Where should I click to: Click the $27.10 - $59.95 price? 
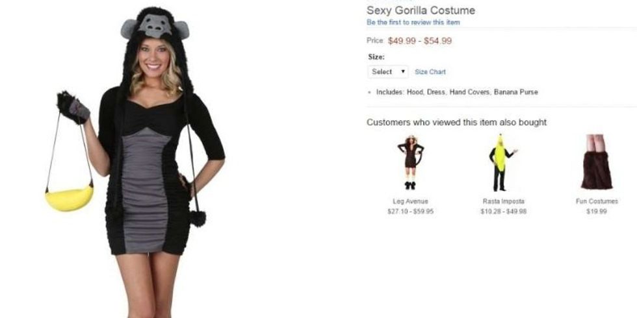click(410, 212)
